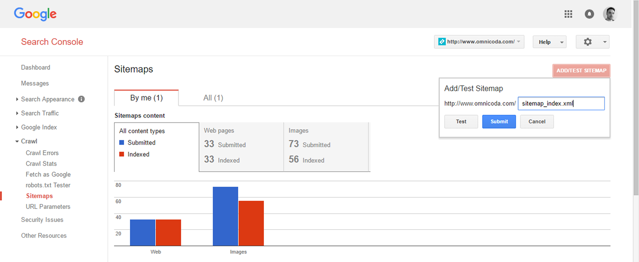Click the '33 Indexed' web pages count

pyautogui.click(x=222, y=160)
